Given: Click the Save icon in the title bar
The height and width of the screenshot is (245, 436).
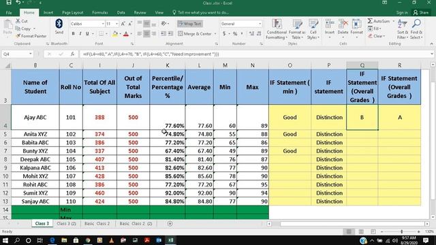Looking at the screenshot, I should (x=9, y=3).
